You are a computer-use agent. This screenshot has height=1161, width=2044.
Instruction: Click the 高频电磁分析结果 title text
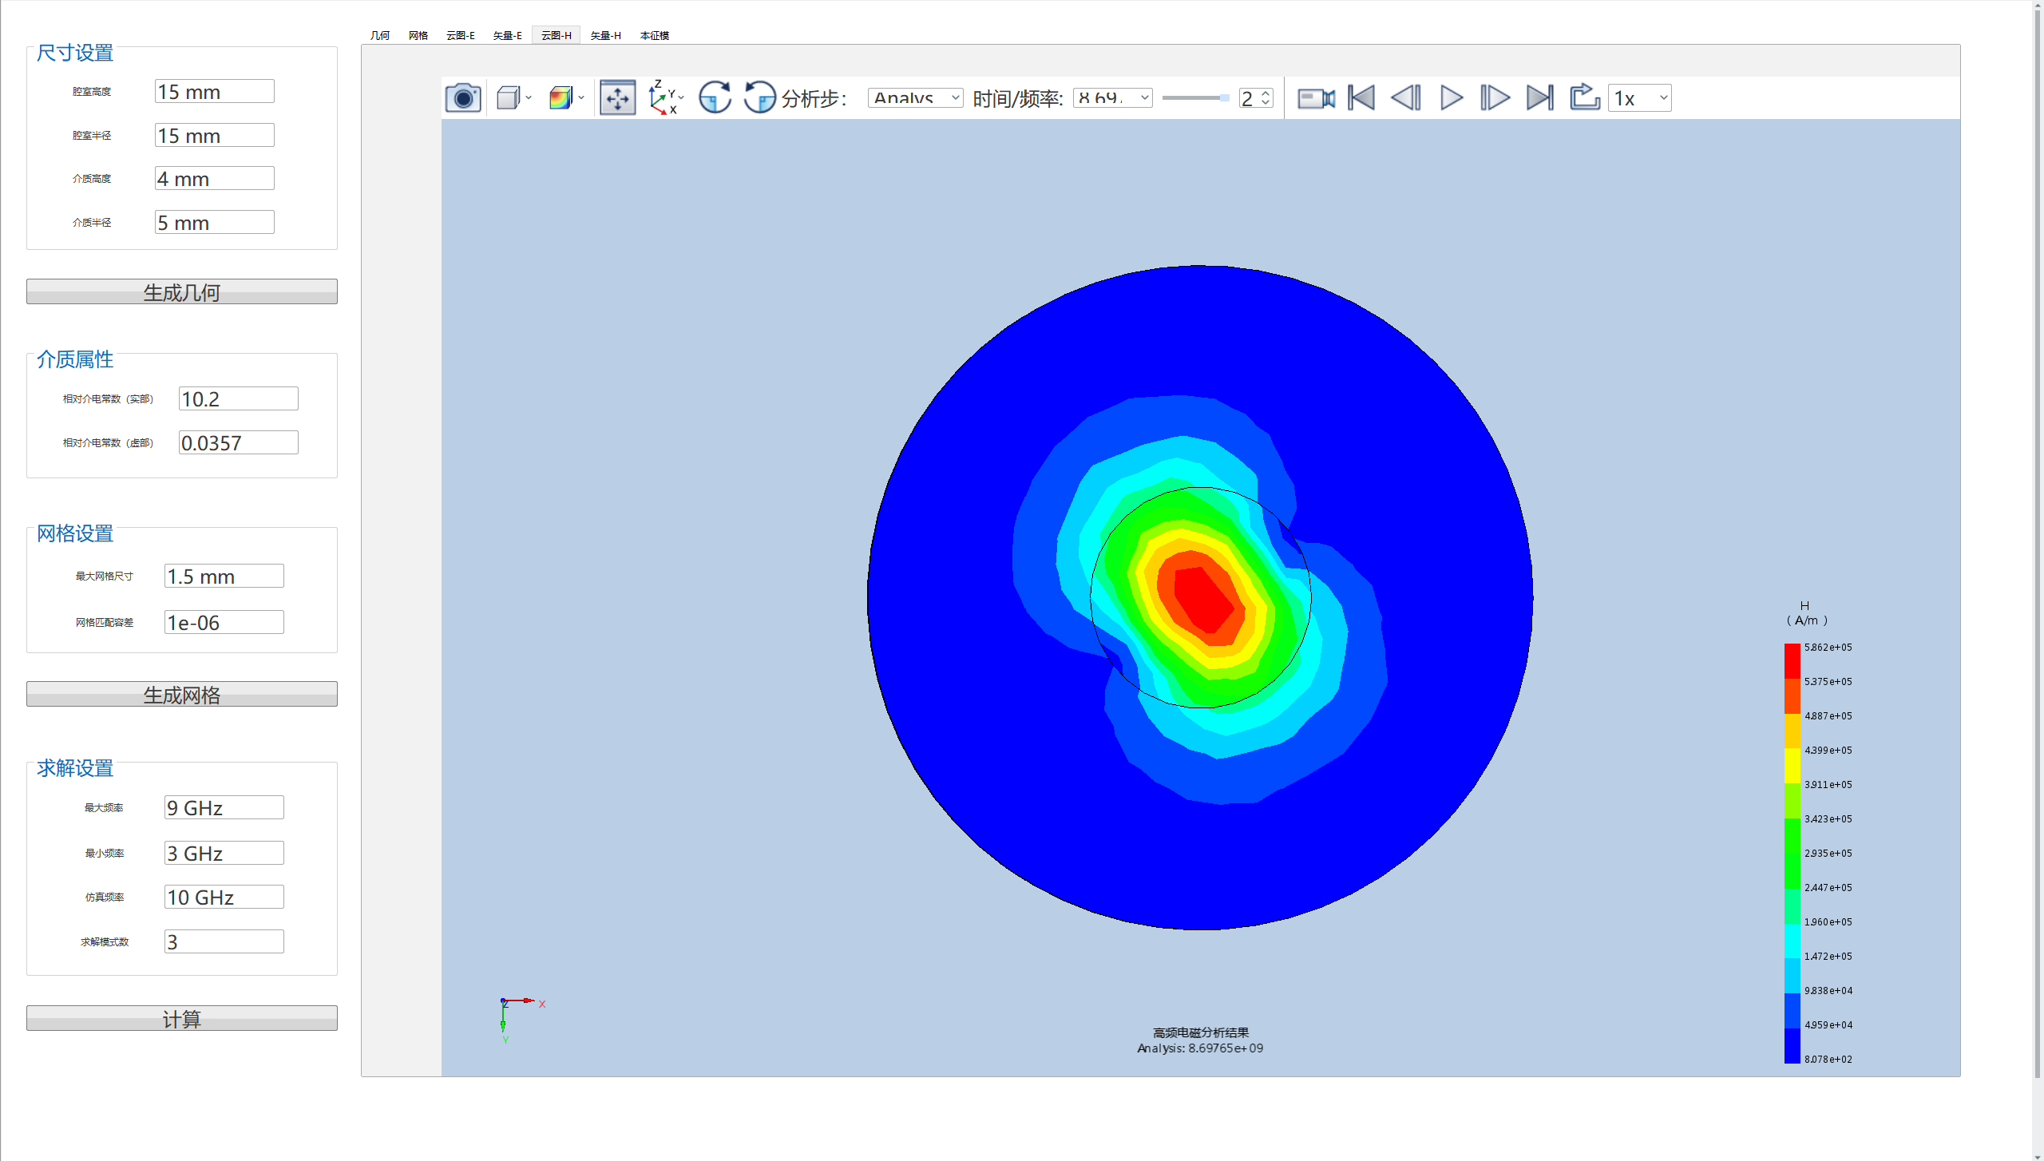coord(1201,1032)
